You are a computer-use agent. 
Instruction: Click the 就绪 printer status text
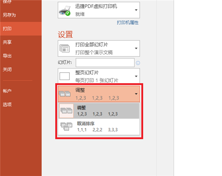tap(80, 14)
